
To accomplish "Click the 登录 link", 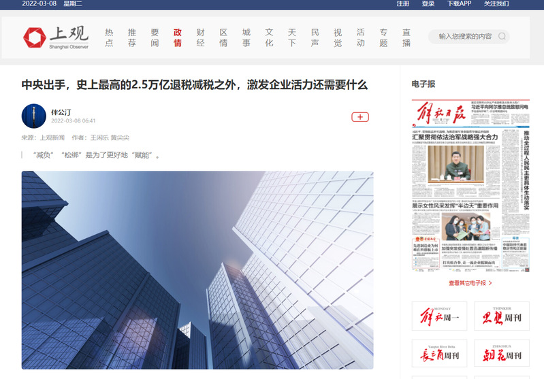I will click(428, 4).
